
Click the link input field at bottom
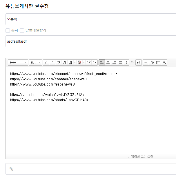coord(93,169)
